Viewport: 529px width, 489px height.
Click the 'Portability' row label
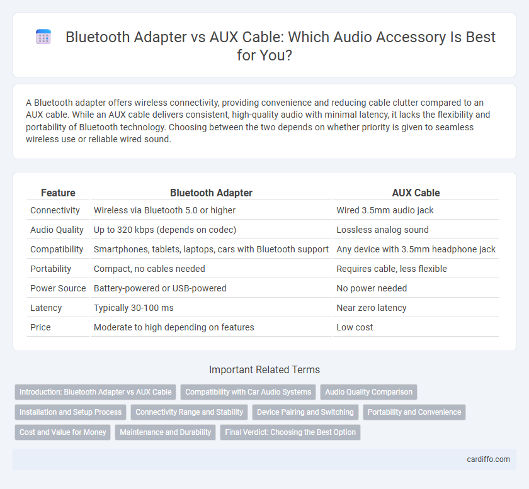point(50,269)
